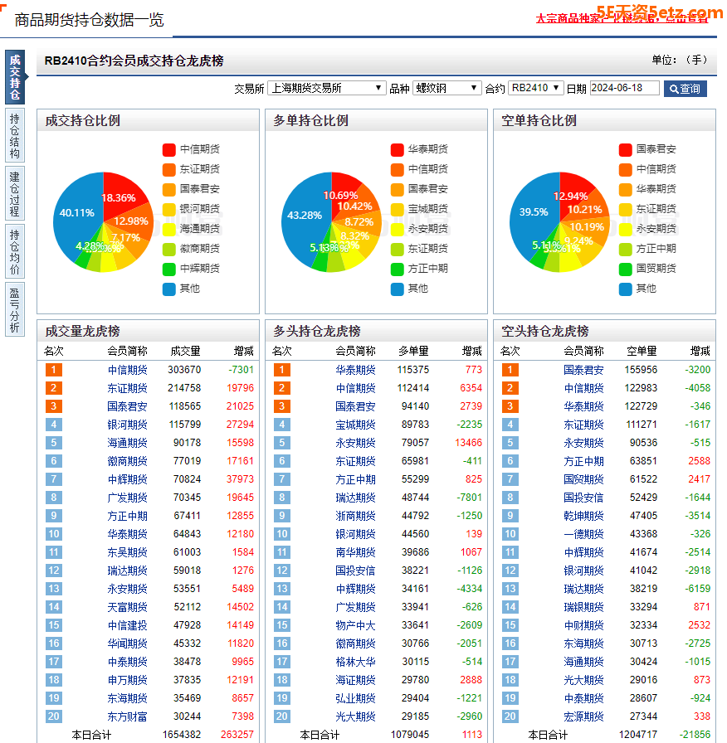Switch to the 盈亏分析 side tab
This screenshot has height=743, width=727.
point(15,309)
